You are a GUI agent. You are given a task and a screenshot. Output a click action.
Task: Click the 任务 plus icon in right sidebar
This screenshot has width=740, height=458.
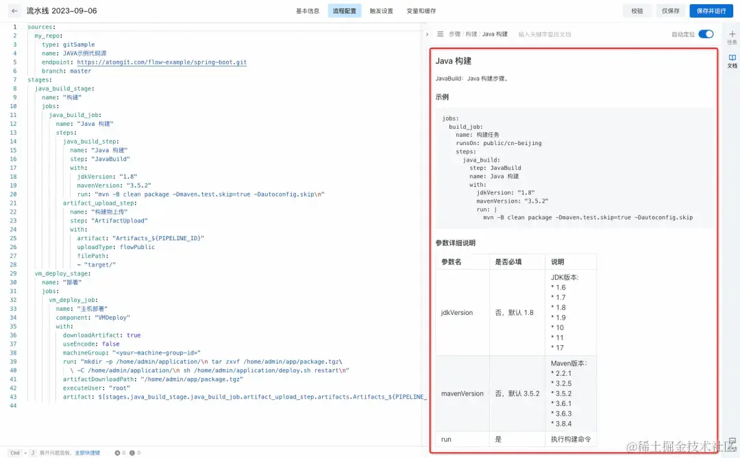pyautogui.click(x=732, y=34)
